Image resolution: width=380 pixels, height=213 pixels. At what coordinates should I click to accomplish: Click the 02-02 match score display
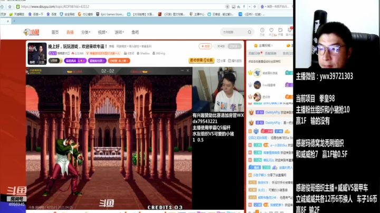108,71
